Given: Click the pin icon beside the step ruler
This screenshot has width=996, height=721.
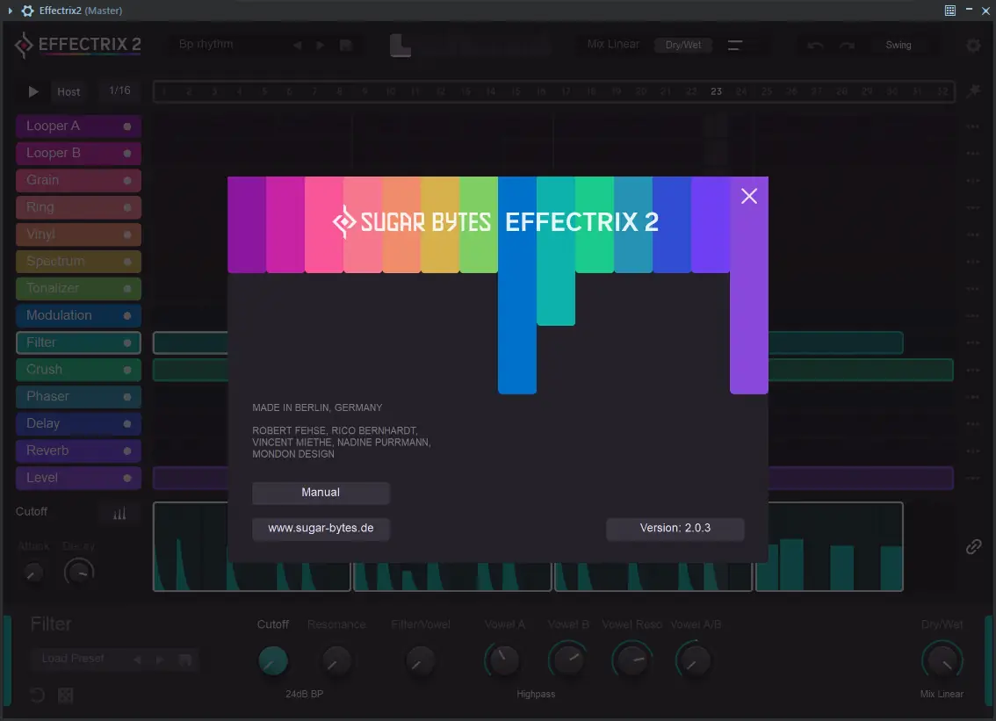Looking at the screenshot, I should [x=973, y=90].
